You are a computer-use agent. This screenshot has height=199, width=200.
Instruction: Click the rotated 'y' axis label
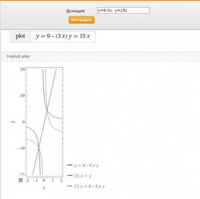pyautogui.click(x=13, y=122)
